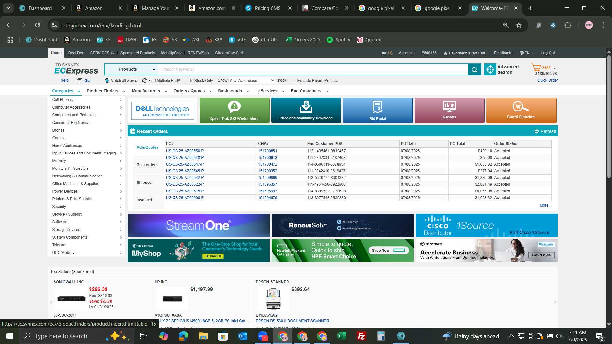Click the Refresh link in Recent Orders
Viewport: 612px width, 344px height.
click(545, 131)
